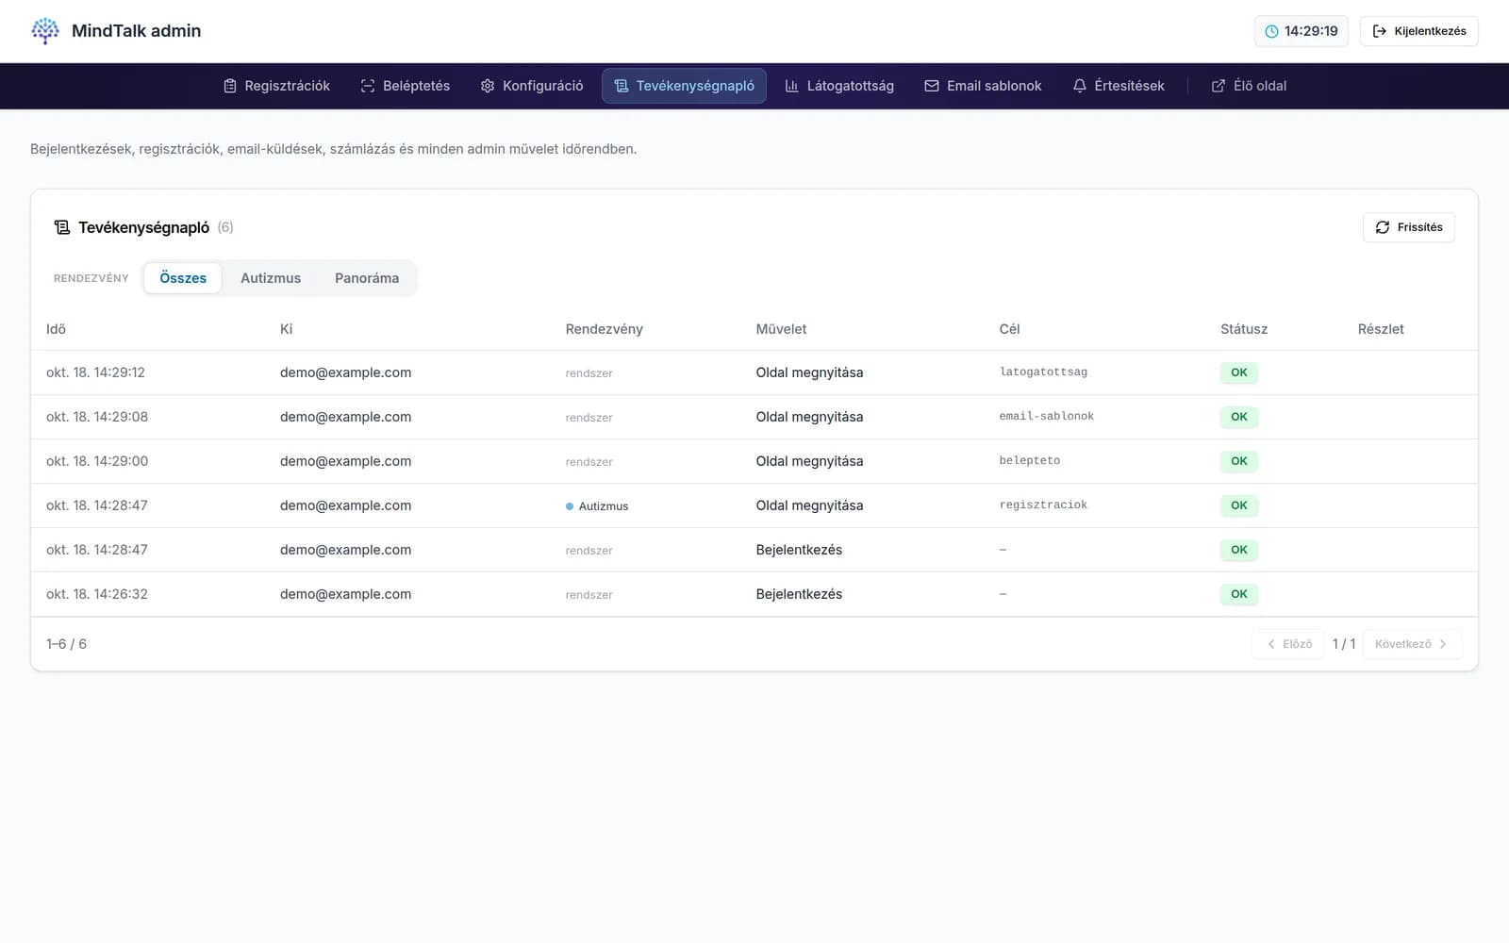Image resolution: width=1509 pixels, height=943 pixels.
Task: Open the Email sablonok navigation tab
Action: pyautogui.click(x=983, y=86)
